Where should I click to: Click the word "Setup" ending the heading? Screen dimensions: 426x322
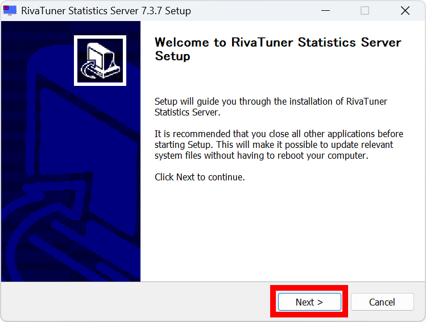[172, 56]
